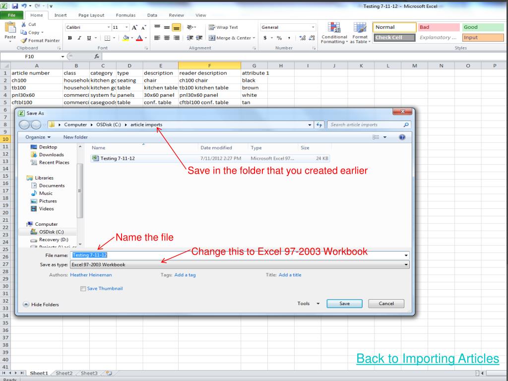Image resolution: width=508 pixels, height=381 pixels.
Task: Apply Comma Style format
Action: pyautogui.click(x=289, y=38)
